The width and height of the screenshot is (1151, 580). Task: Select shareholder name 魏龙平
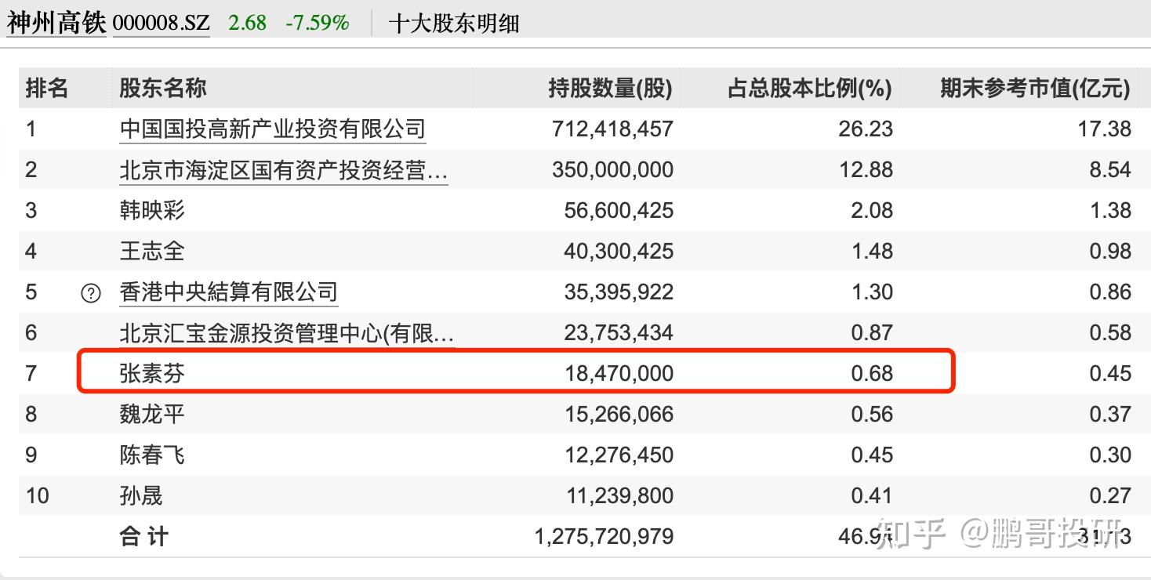point(152,414)
